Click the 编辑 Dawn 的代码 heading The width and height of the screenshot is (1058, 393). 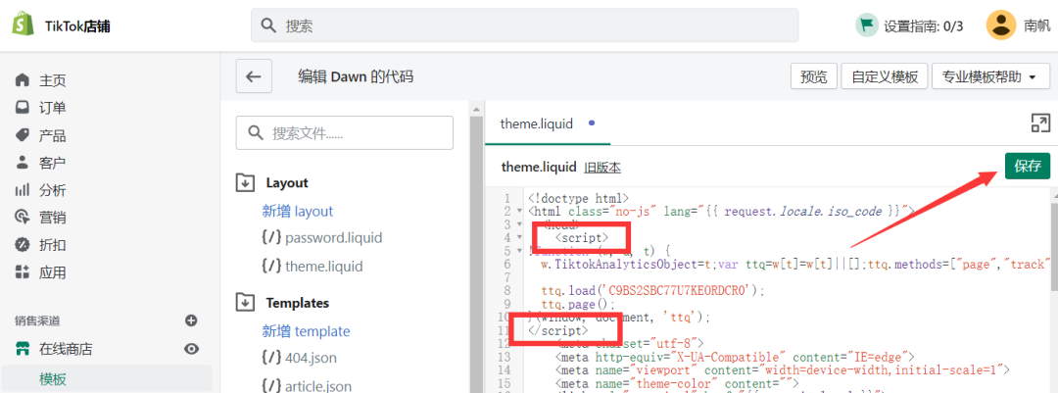(x=356, y=77)
